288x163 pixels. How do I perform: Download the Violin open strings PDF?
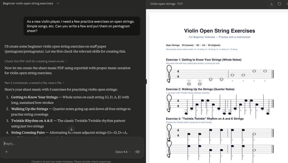point(271,4)
